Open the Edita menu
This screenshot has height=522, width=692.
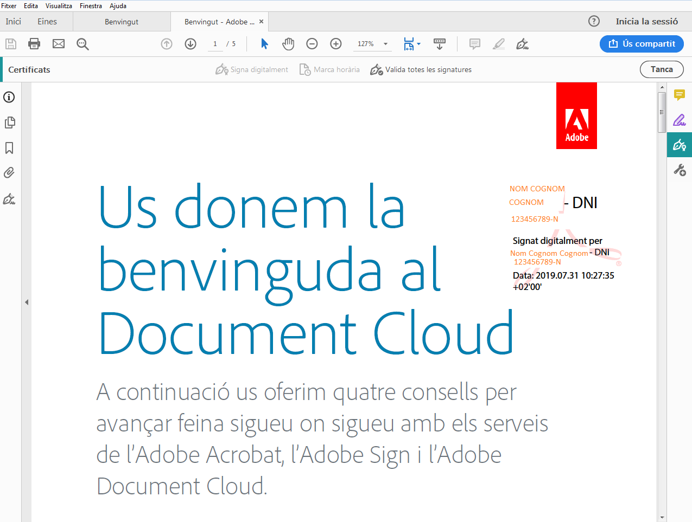(x=31, y=6)
